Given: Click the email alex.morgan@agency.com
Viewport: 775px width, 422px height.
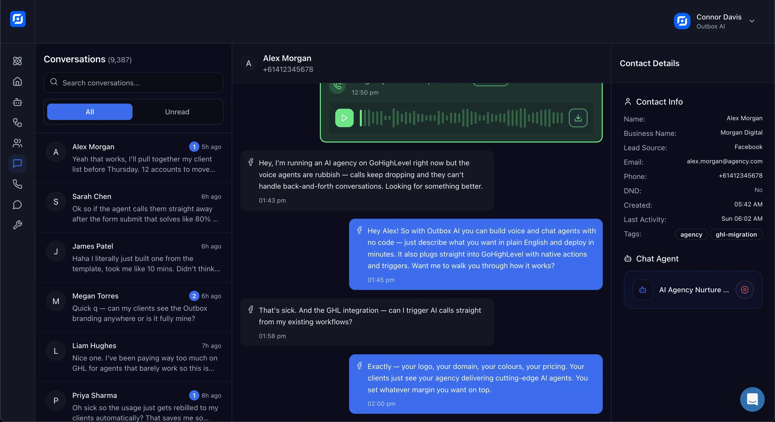Looking at the screenshot, I should [725, 161].
